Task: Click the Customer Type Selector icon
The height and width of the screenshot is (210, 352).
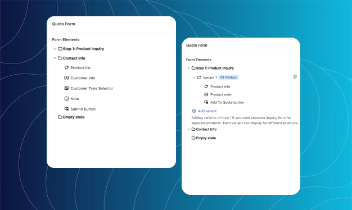Action: click(x=66, y=88)
